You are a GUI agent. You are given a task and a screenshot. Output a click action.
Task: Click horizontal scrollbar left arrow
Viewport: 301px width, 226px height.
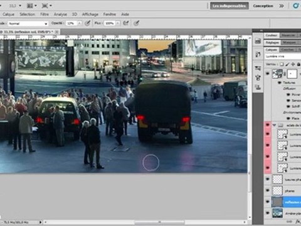pyautogui.click(x=46, y=222)
